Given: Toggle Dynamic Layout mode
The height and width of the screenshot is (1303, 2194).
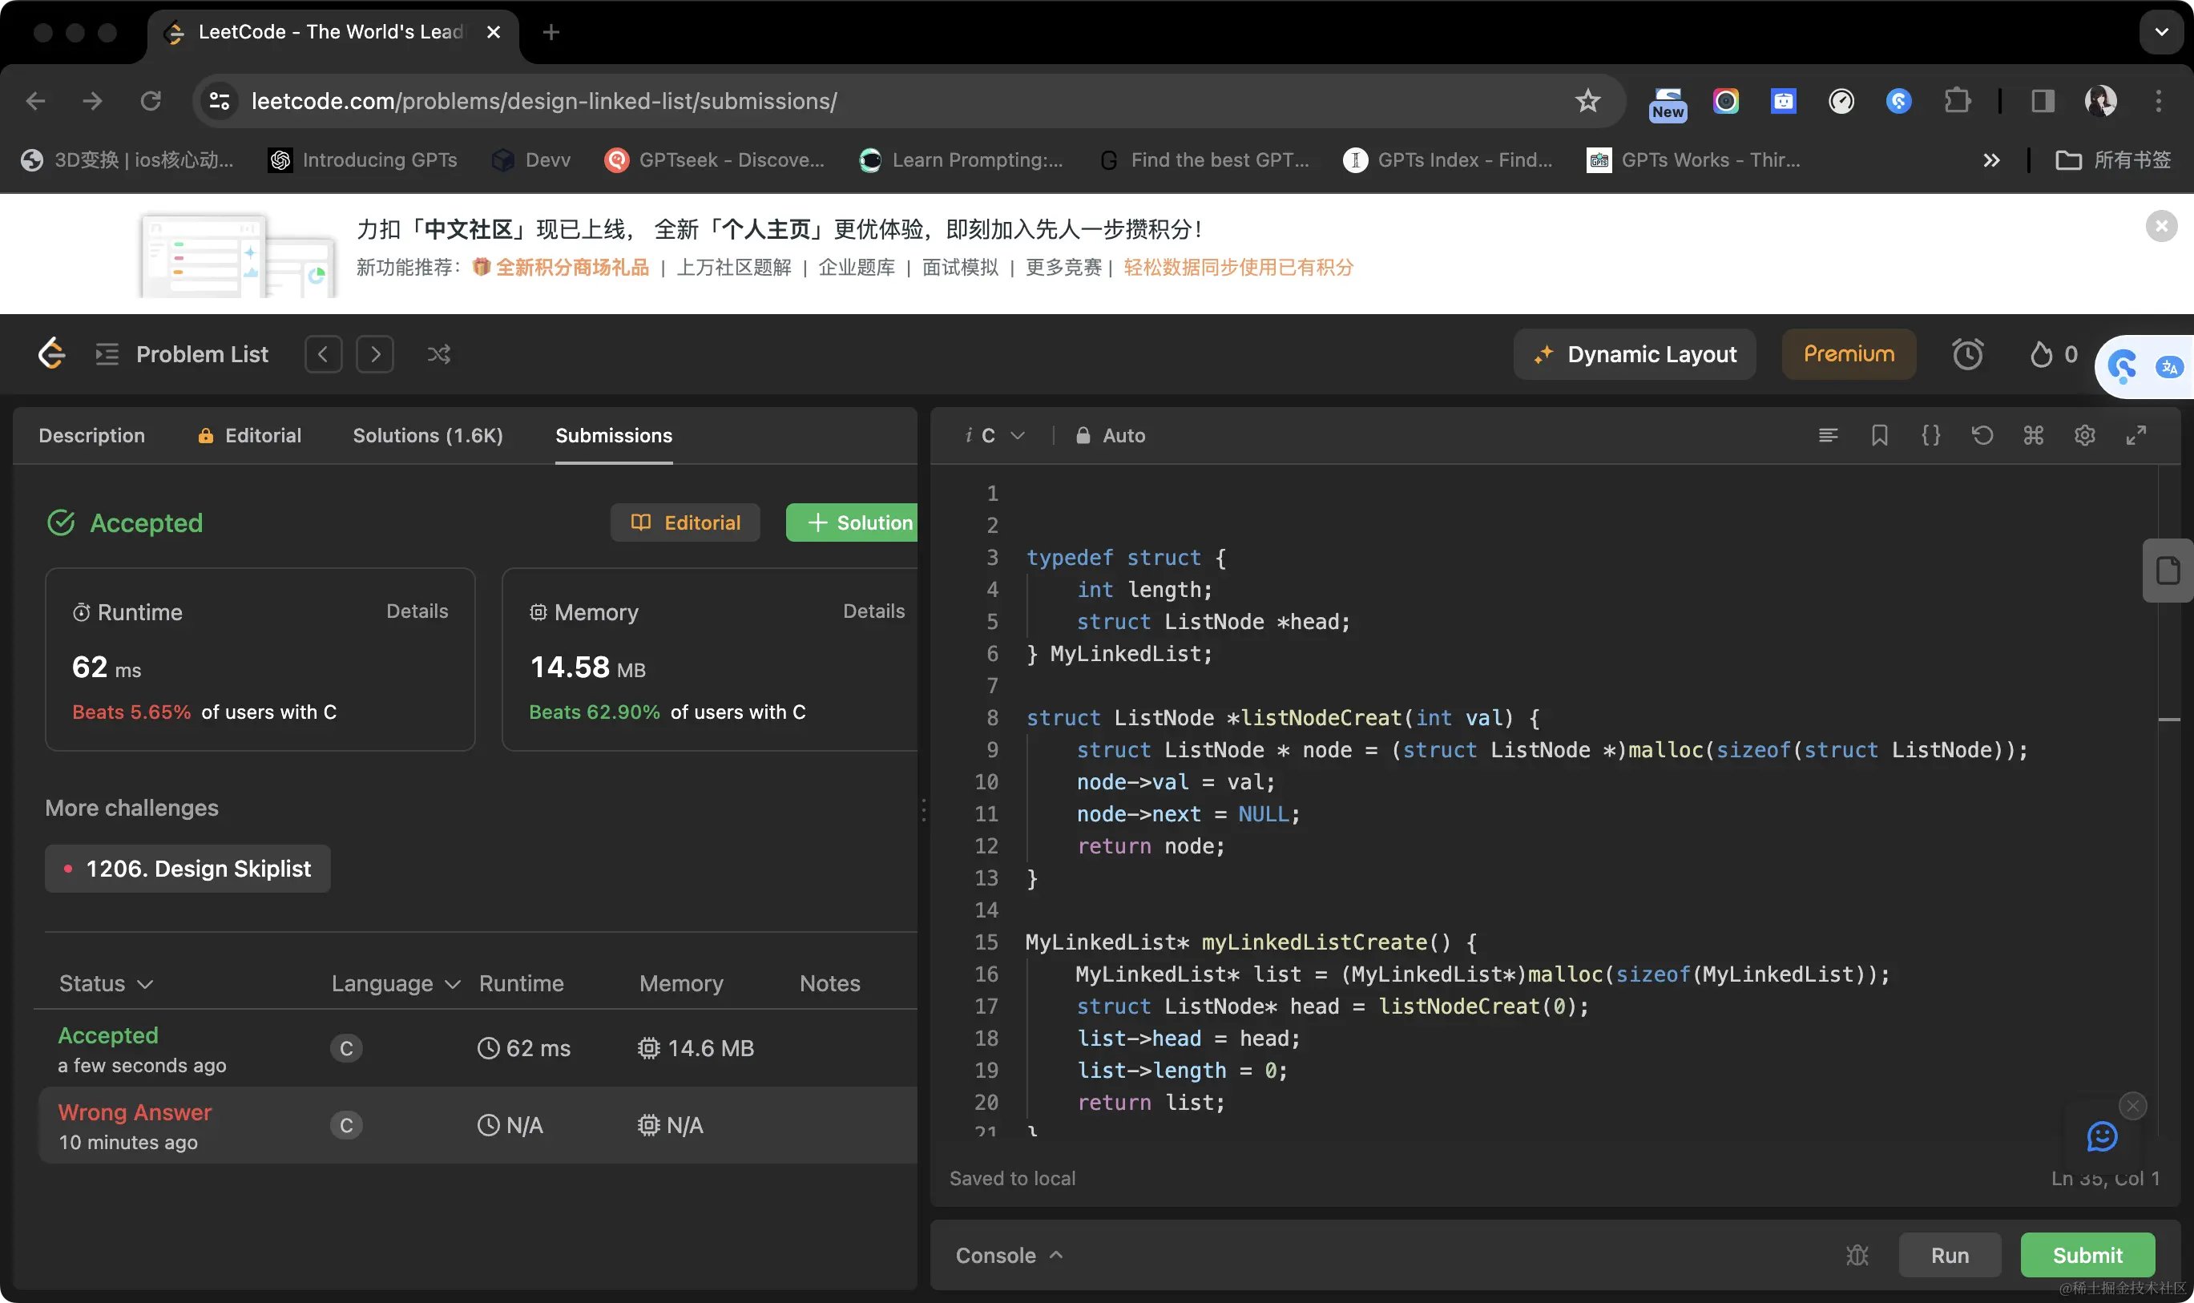Looking at the screenshot, I should coord(1634,355).
